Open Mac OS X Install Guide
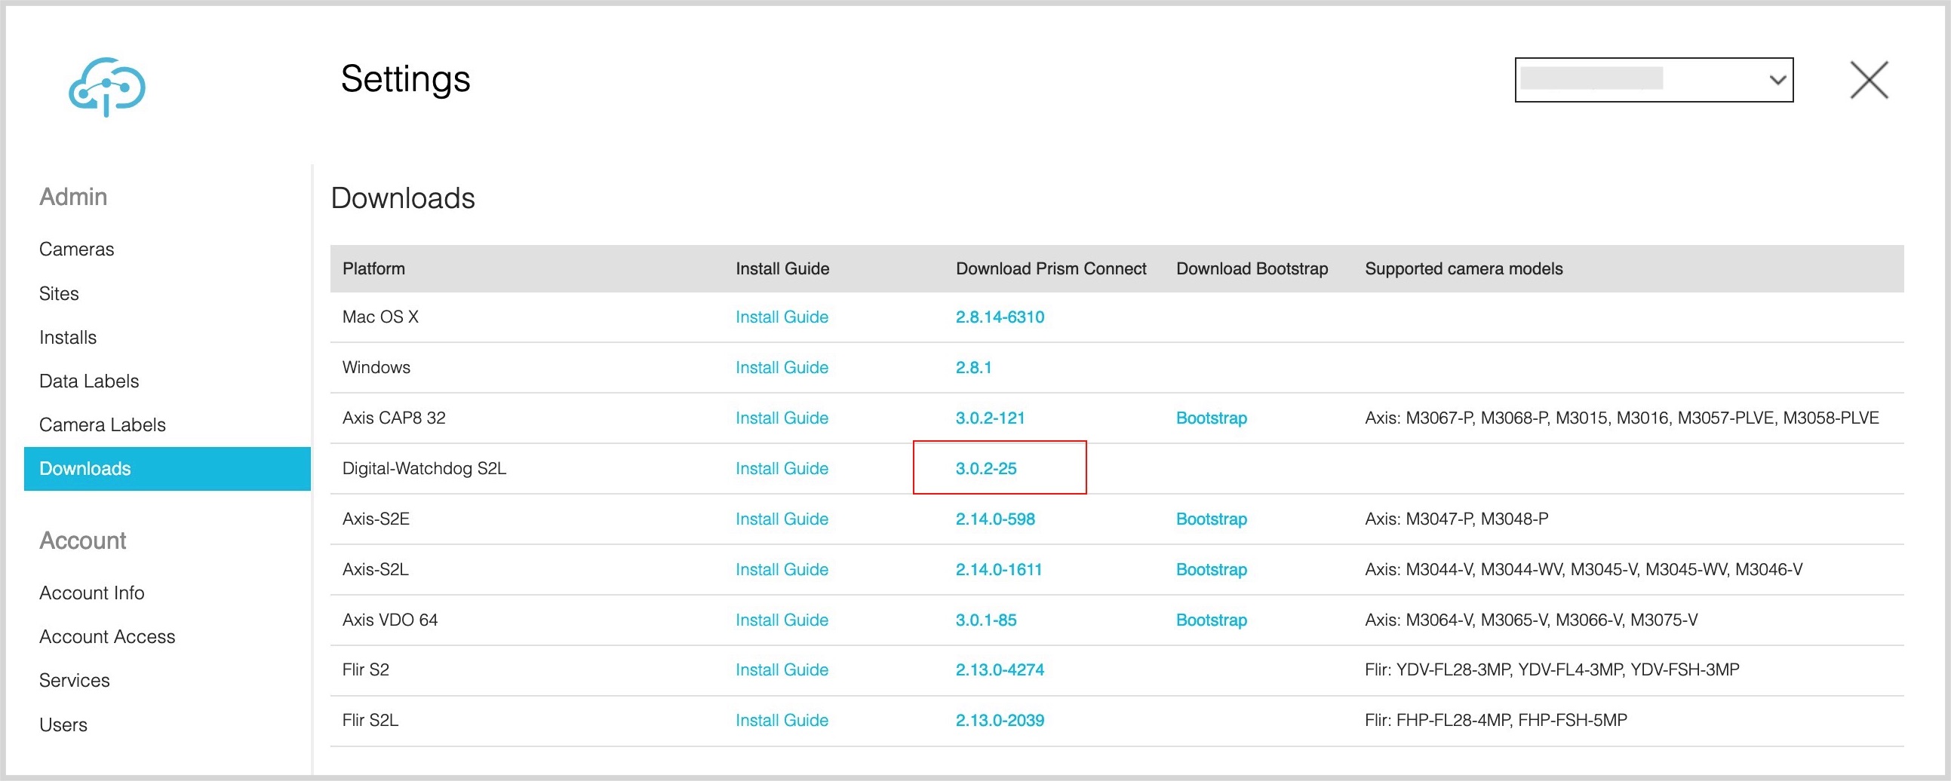 tap(782, 317)
